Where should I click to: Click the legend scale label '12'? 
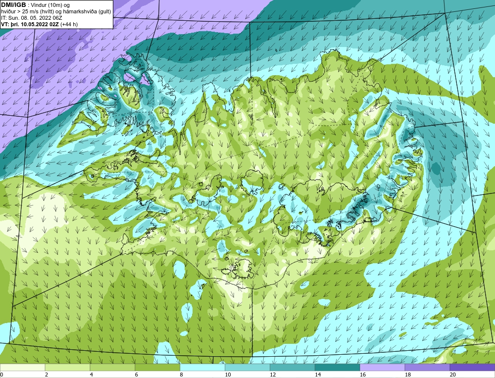(273, 375)
